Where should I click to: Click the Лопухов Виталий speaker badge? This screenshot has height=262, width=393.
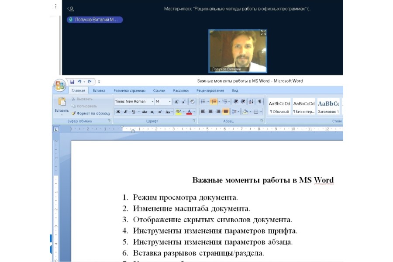click(95, 20)
